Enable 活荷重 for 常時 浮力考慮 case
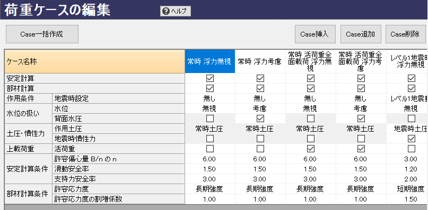The width and height of the screenshot is (428, 210). [x=260, y=149]
